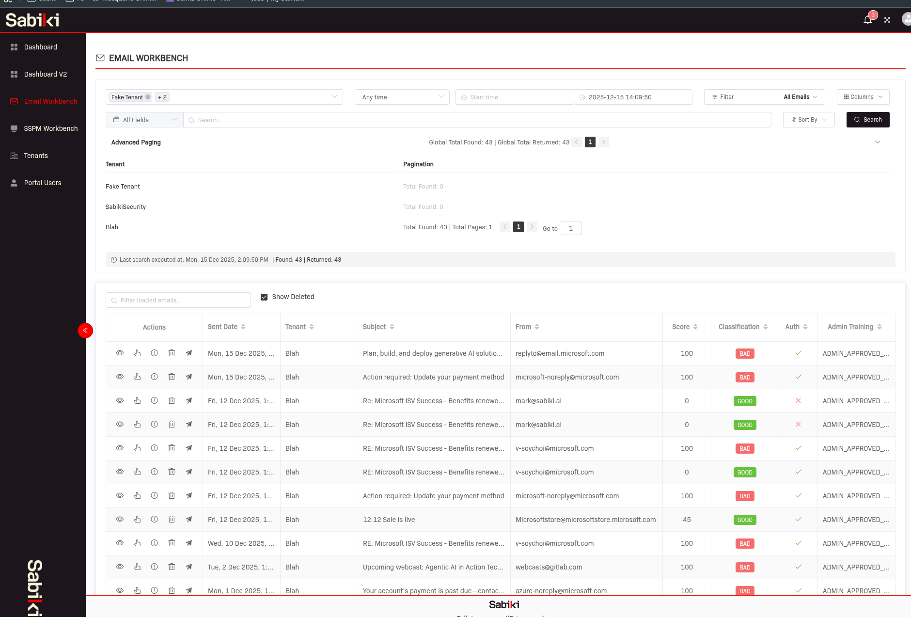Toggle fullscreen expand icon in header
The height and width of the screenshot is (617, 911).
[887, 20]
